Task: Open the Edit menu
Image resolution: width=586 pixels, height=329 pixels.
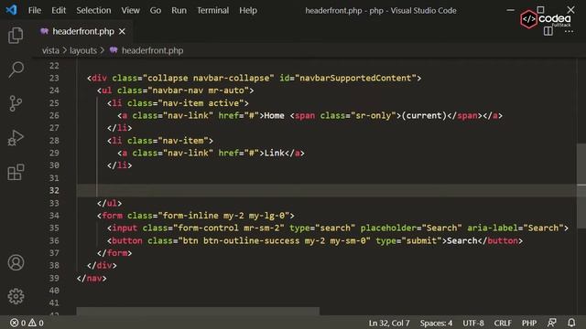Action: point(59,10)
